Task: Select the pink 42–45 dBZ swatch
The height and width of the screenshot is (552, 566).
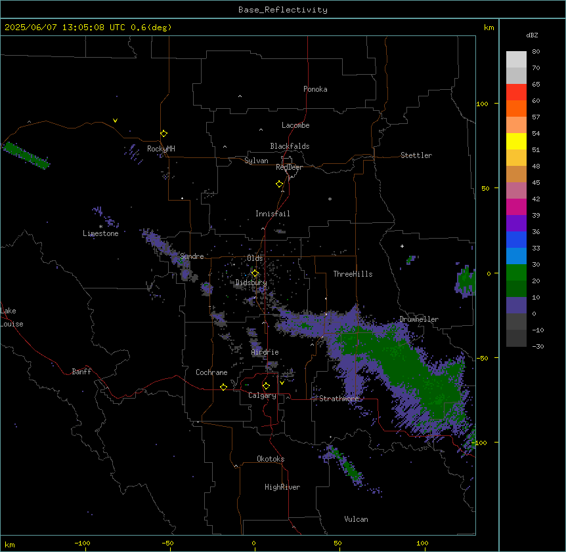Action: (516, 190)
